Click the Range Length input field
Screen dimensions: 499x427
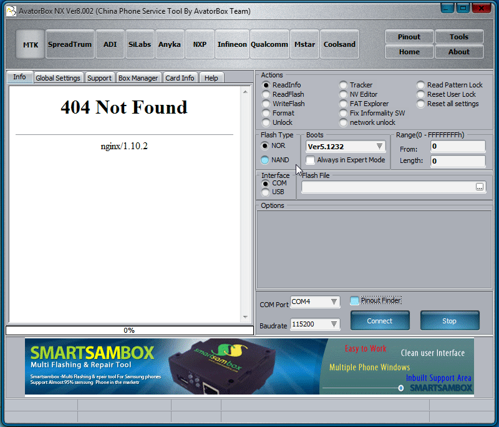click(x=458, y=161)
